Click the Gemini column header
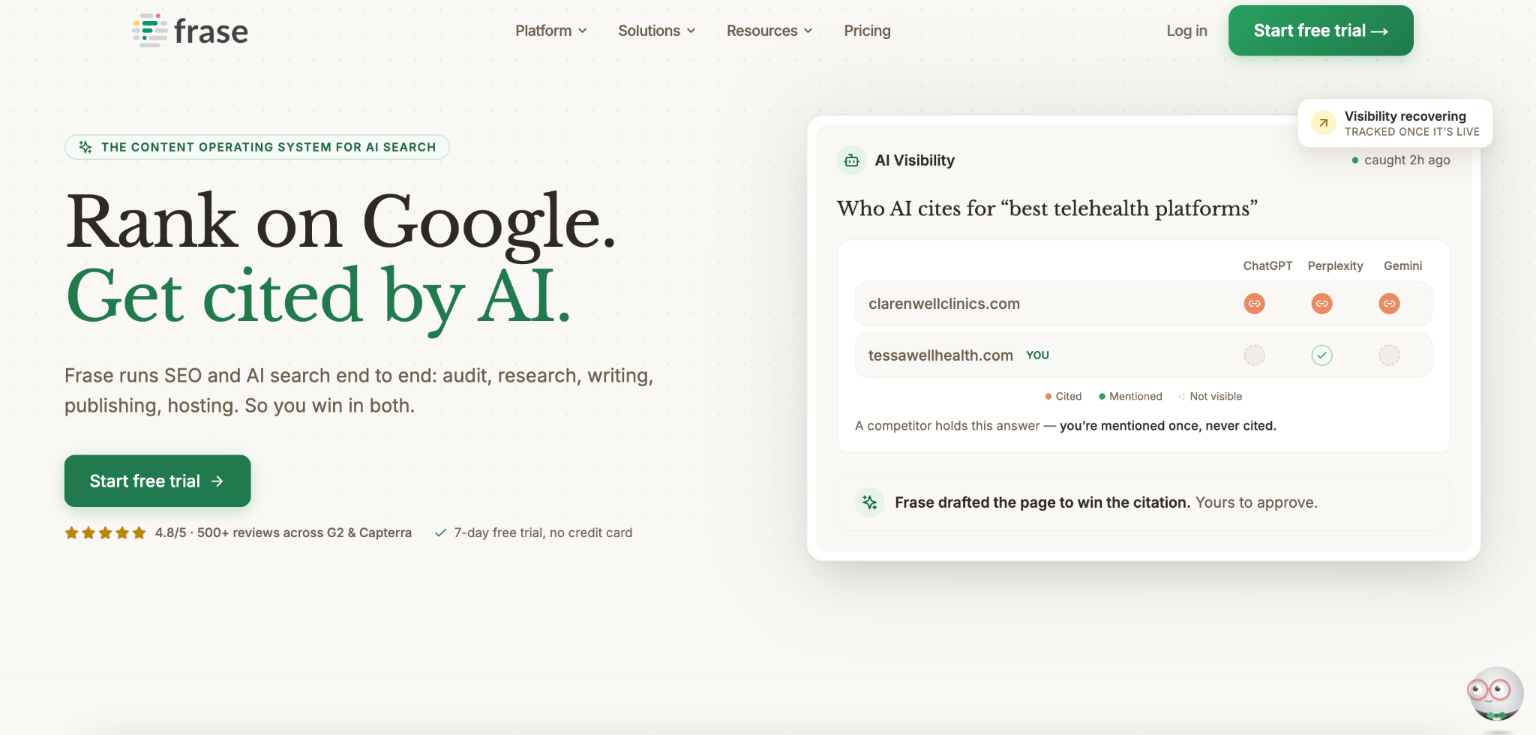This screenshot has width=1536, height=735. coord(1402,266)
